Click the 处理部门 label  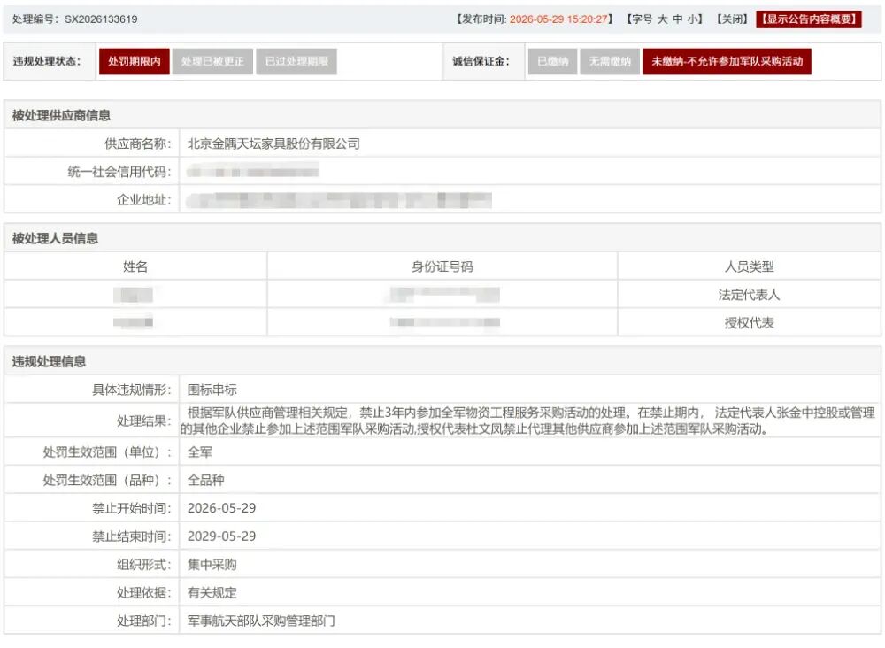coord(144,621)
